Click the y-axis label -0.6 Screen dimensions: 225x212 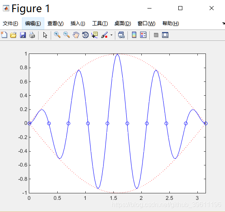[23, 165]
